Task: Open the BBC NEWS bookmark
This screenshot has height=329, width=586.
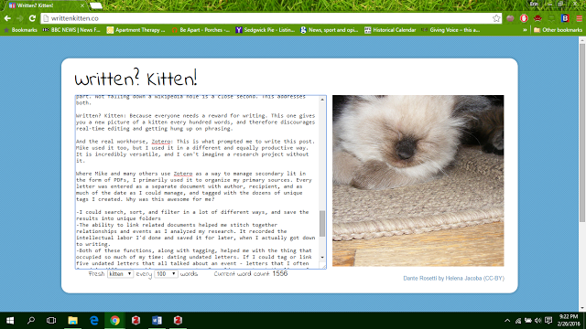Action: click(71, 30)
